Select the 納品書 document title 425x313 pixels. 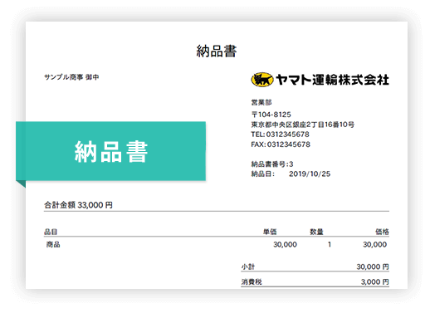(217, 51)
